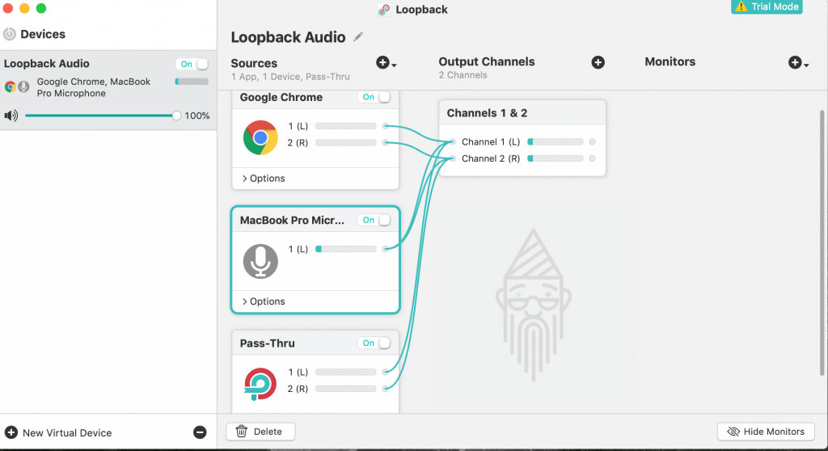Click Google Chrome 2 (R) output connector
Image resolution: width=828 pixels, height=451 pixels.
[386, 142]
